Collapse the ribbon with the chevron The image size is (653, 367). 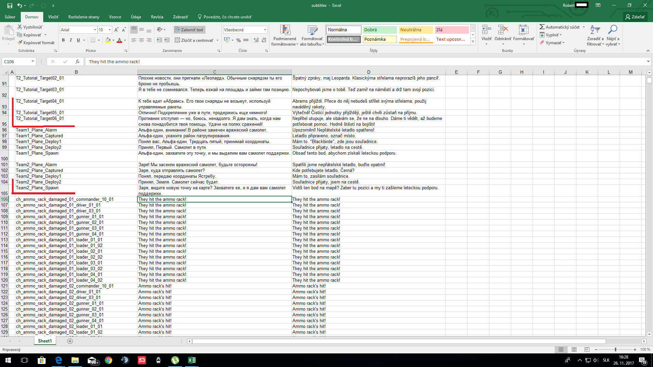648,51
